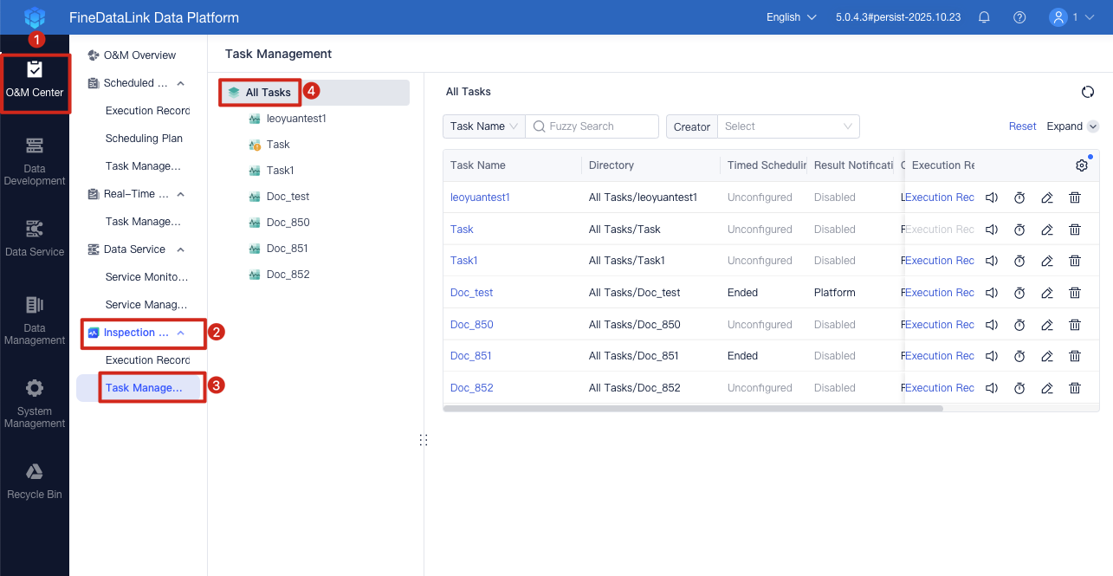
Task: Open the Creator Select dropdown
Action: click(788, 126)
